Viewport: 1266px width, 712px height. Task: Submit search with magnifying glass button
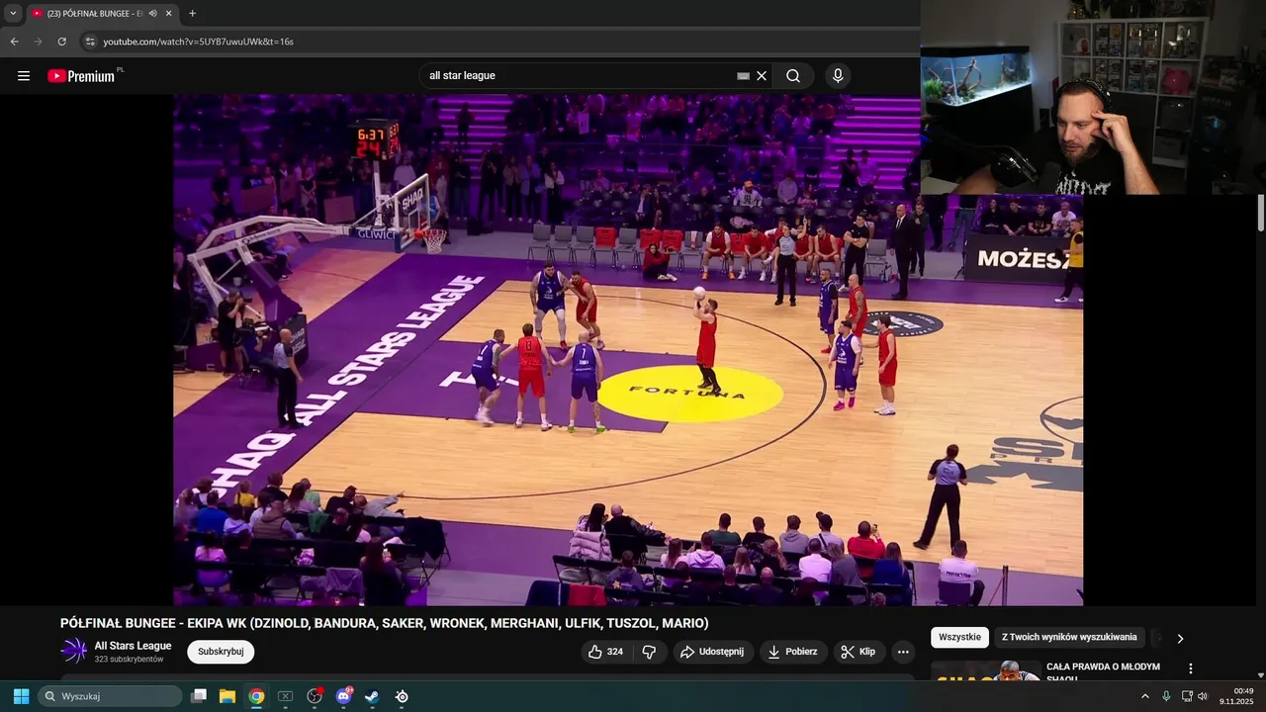point(793,76)
